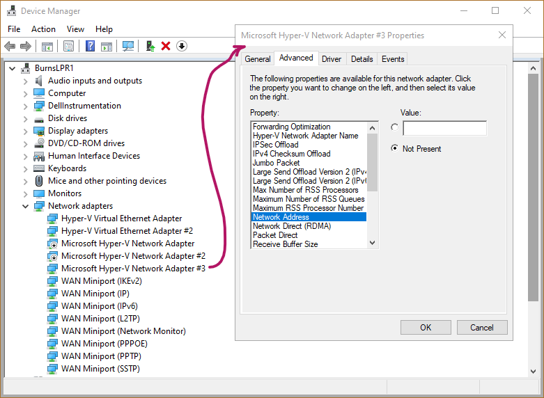Click inside the Value text box
This screenshot has height=398, width=544.
tap(445, 128)
